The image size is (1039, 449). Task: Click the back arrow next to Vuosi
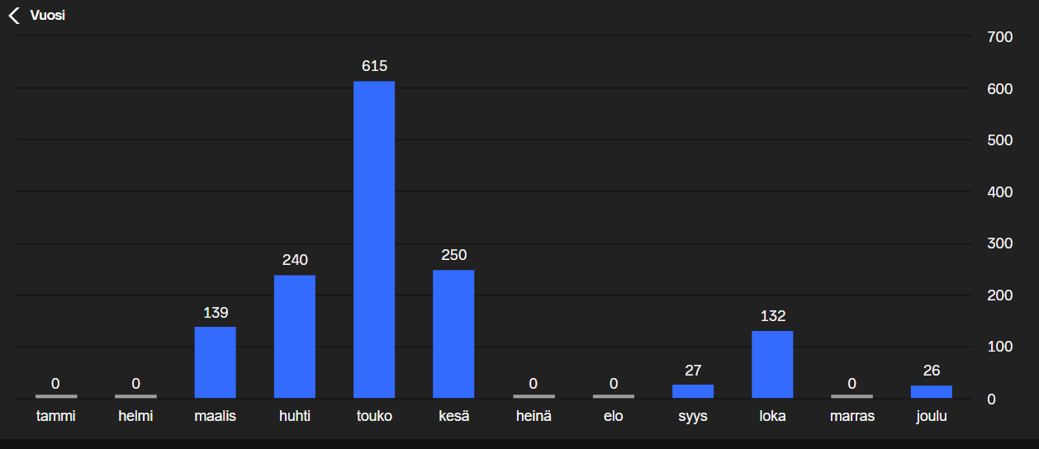[14, 16]
